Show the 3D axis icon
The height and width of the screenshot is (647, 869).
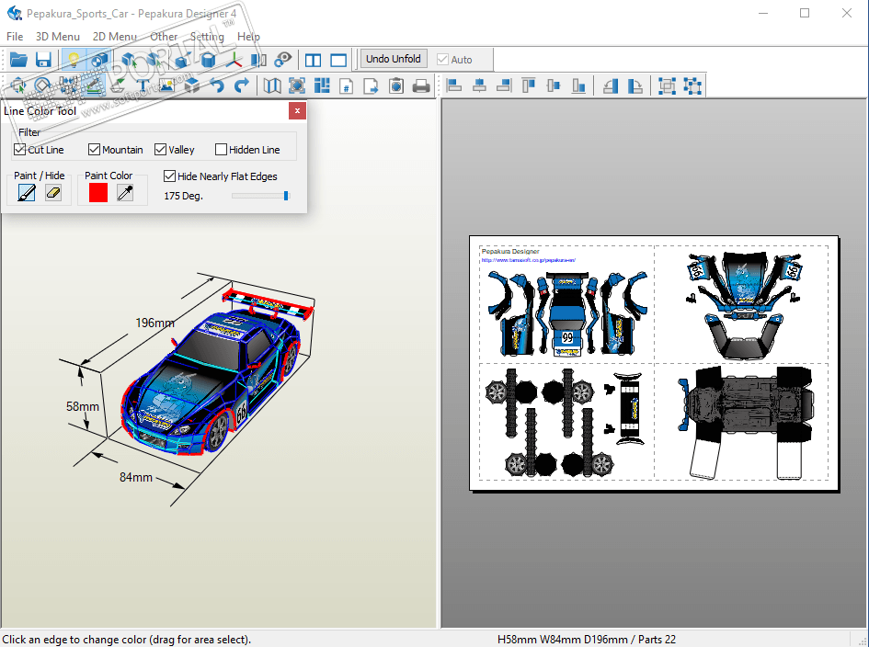(x=234, y=59)
